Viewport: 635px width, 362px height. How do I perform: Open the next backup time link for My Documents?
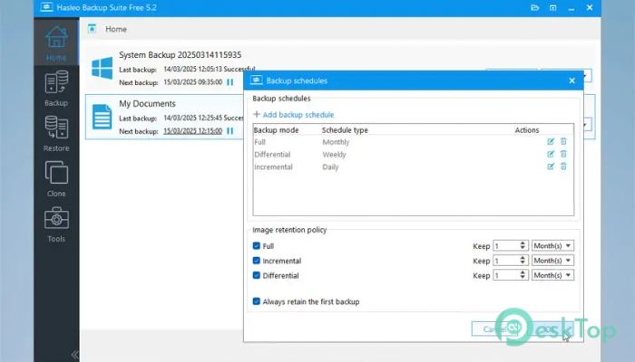[192, 131]
